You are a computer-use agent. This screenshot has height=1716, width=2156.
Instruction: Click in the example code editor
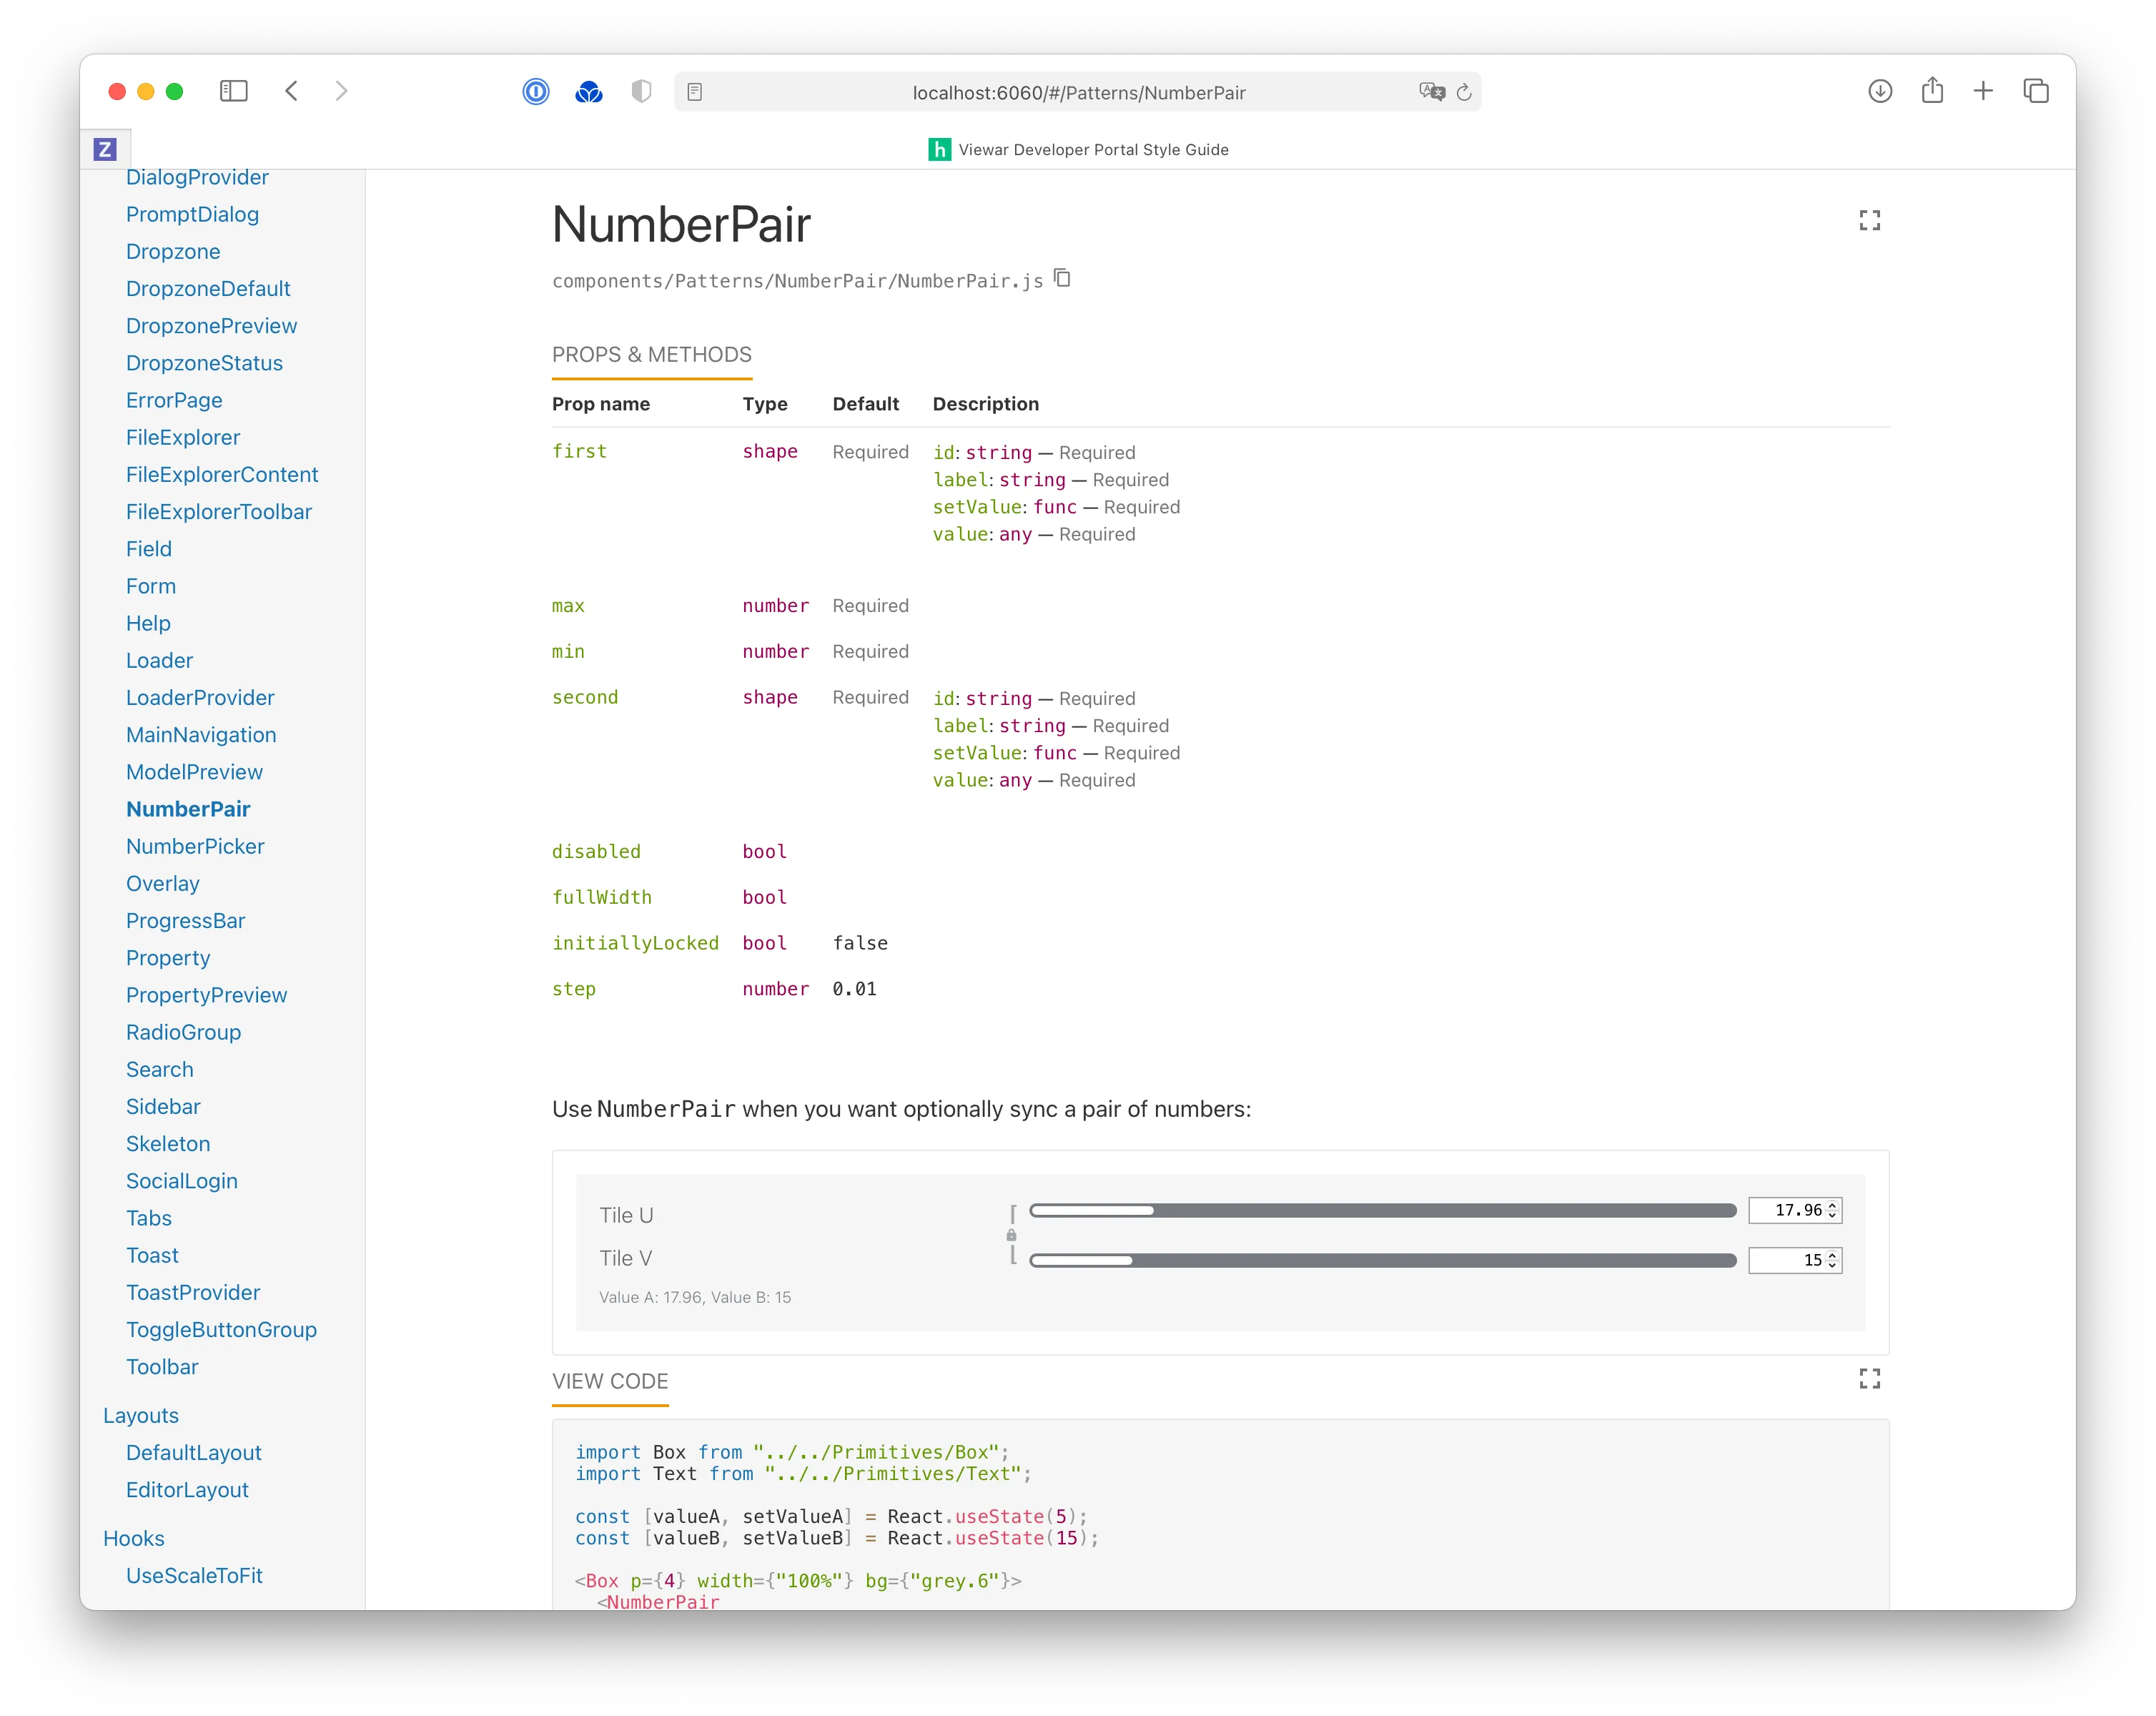1220,1515
